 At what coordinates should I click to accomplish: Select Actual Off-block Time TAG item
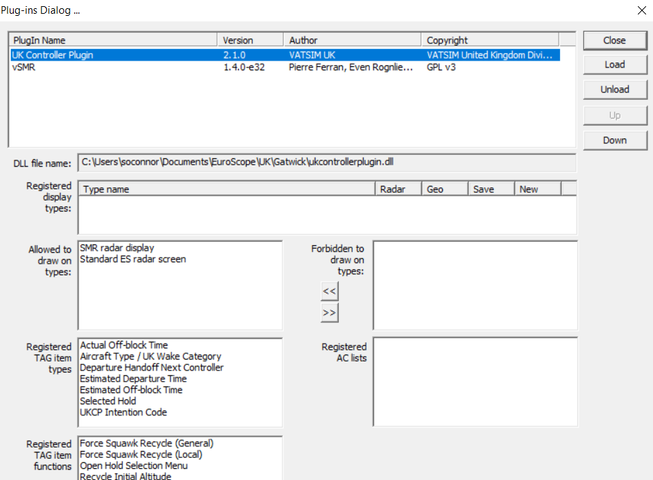tap(124, 345)
